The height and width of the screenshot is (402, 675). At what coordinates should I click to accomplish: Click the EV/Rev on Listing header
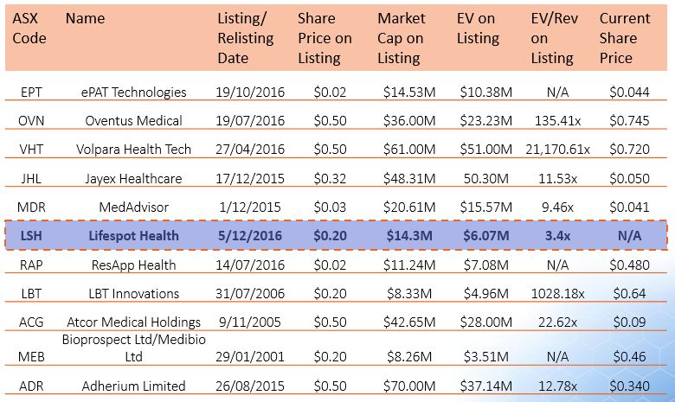553,38
